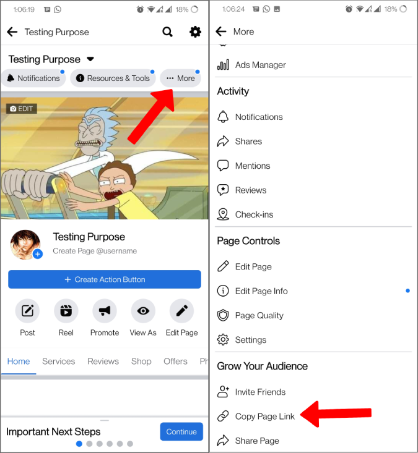Tap Edit Page pencil icon in action row
418x453 pixels.
182,311
